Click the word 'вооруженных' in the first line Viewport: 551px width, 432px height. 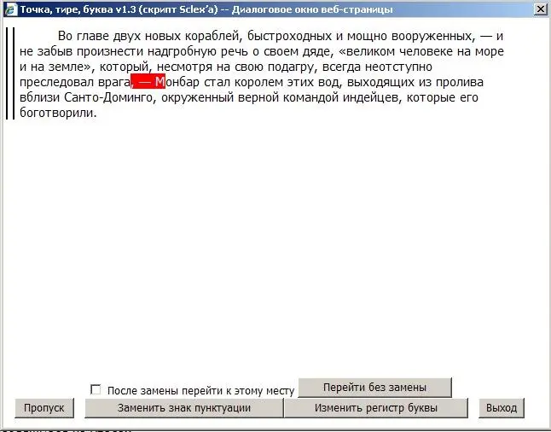(433, 36)
